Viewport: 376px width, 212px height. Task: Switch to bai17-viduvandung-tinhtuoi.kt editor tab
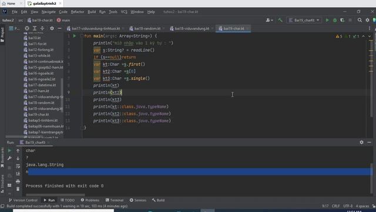[96, 28]
